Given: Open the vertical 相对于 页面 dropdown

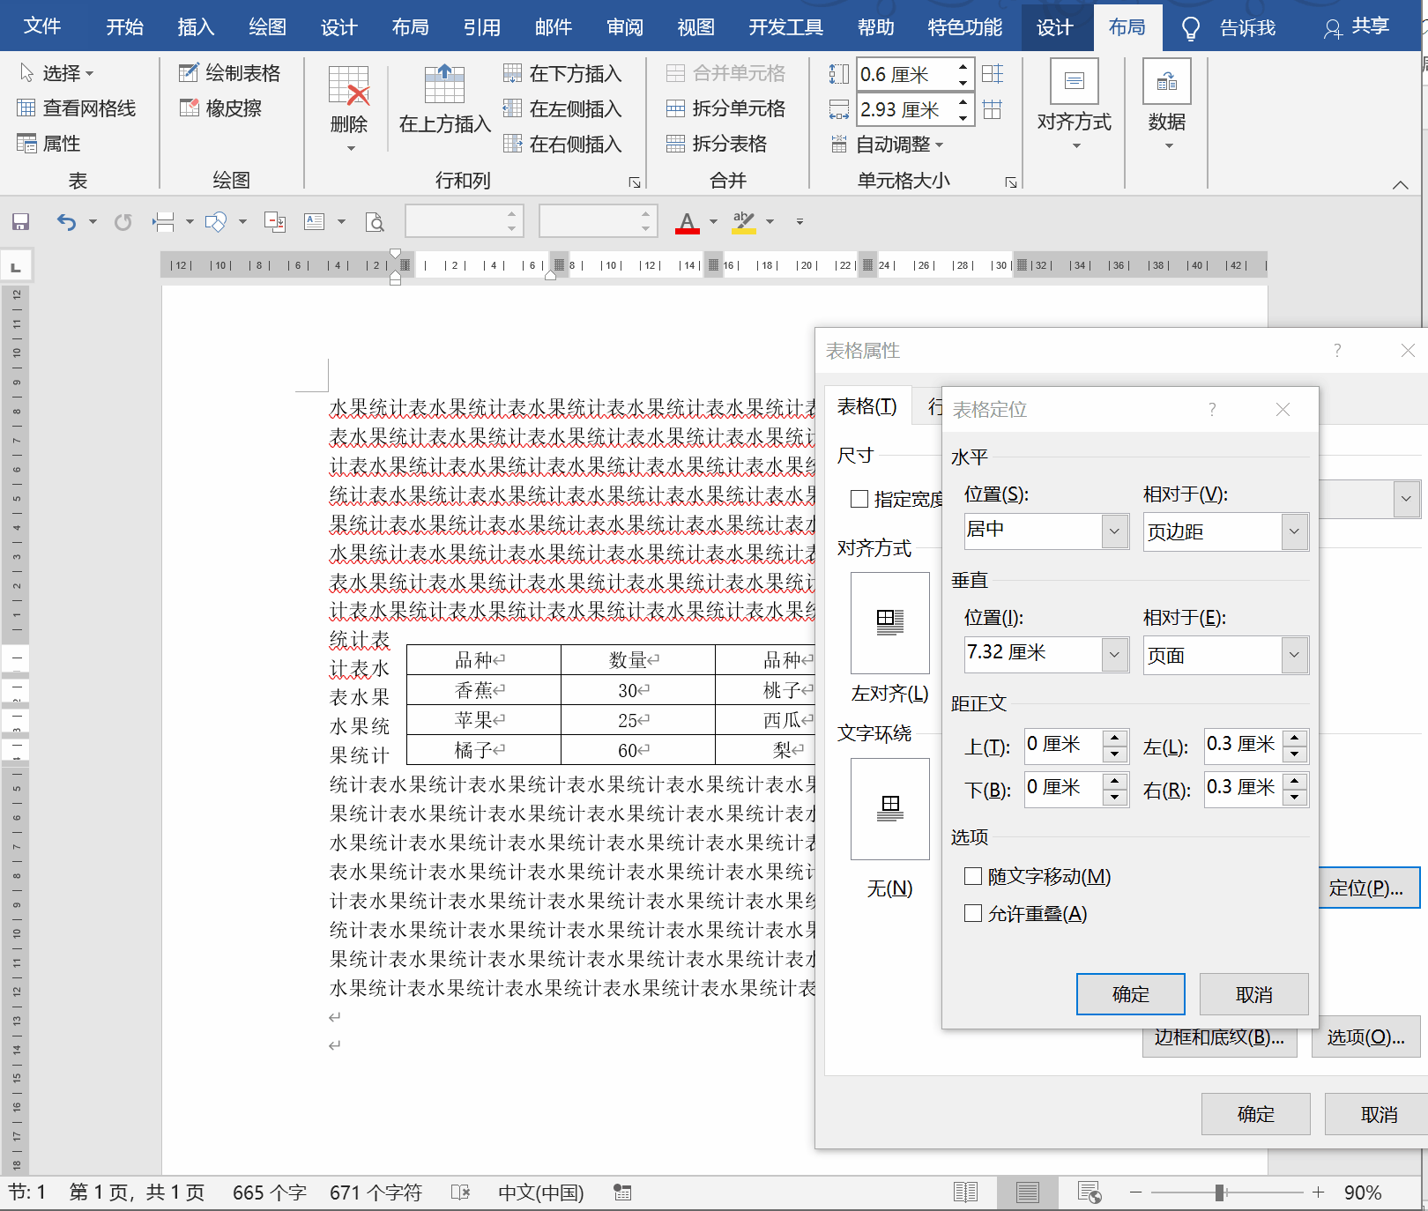Looking at the screenshot, I should point(1294,654).
